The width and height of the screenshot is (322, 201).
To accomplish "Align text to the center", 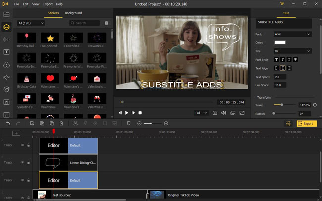I will [283, 68].
